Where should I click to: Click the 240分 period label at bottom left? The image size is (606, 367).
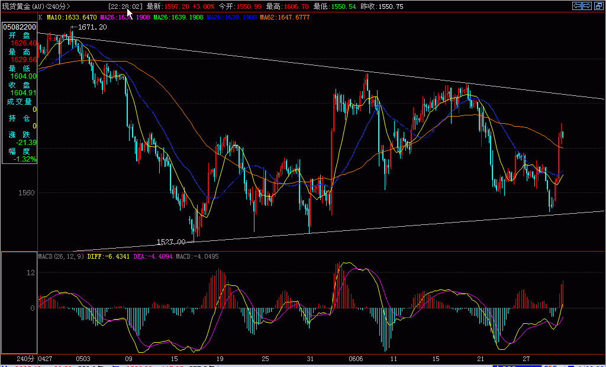25,358
